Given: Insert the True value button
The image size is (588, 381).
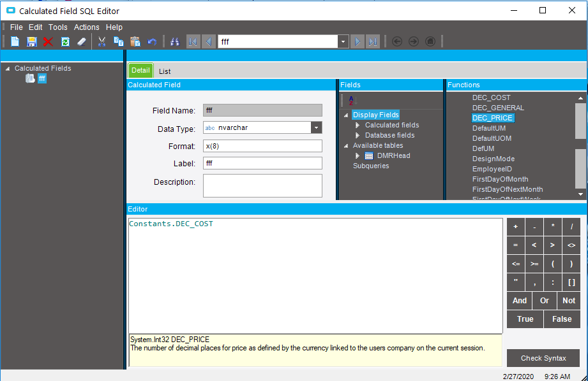Looking at the screenshot, I should click(x=525, y=319).
